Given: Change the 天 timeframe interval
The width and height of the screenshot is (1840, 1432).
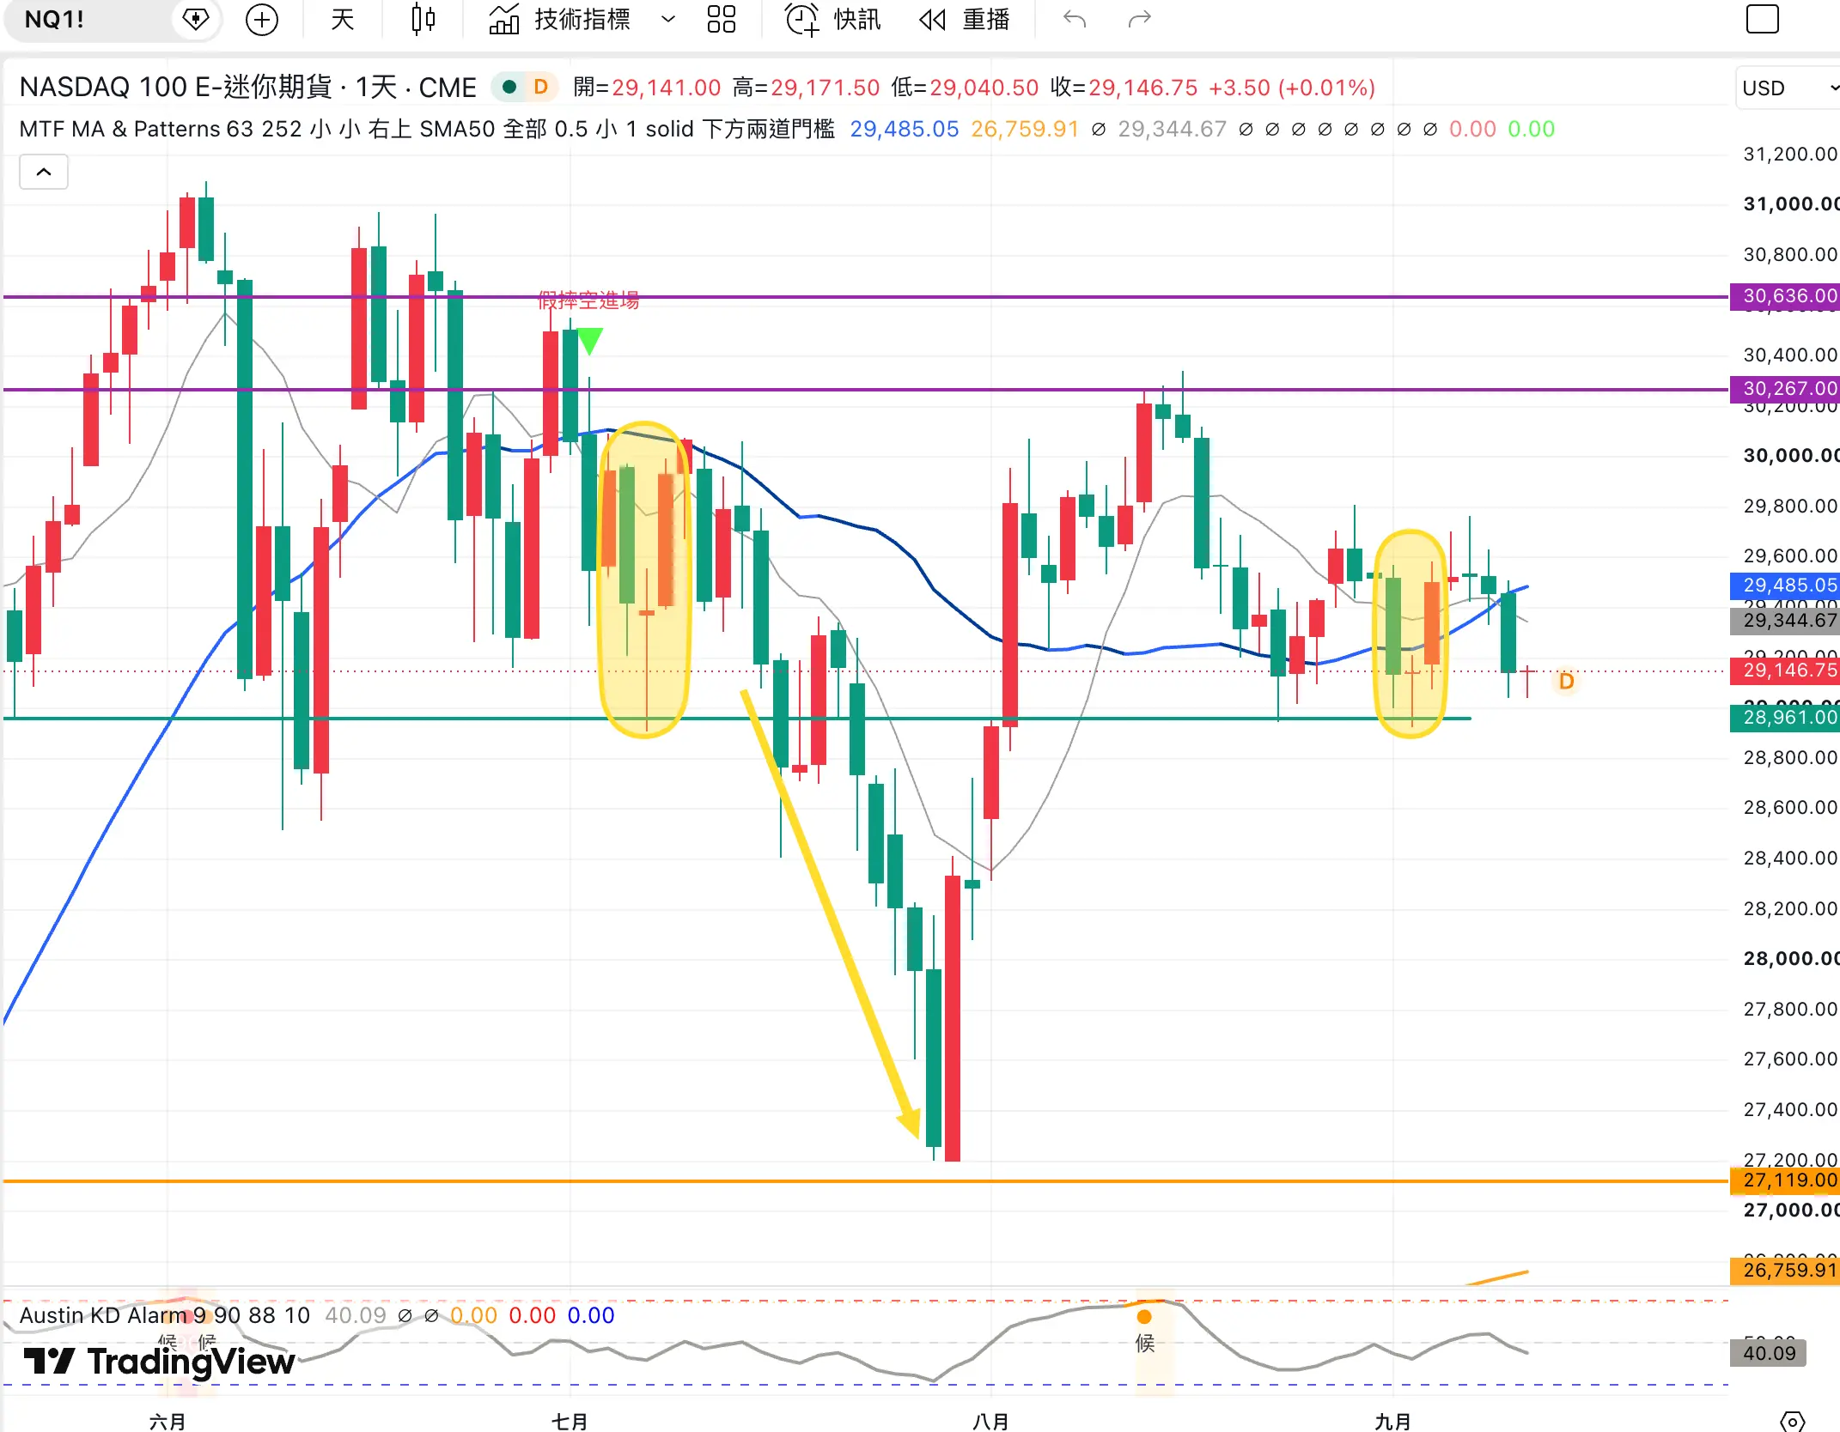Looking at the screenshot, I should [x=343, y=19].
